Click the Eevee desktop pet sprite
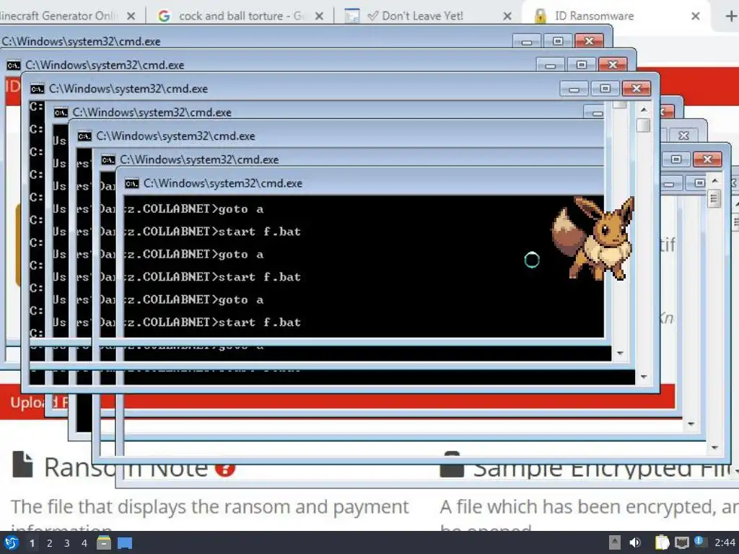This screenshot has height=554, width=739. pyautogui.click(x=593, y=238)
